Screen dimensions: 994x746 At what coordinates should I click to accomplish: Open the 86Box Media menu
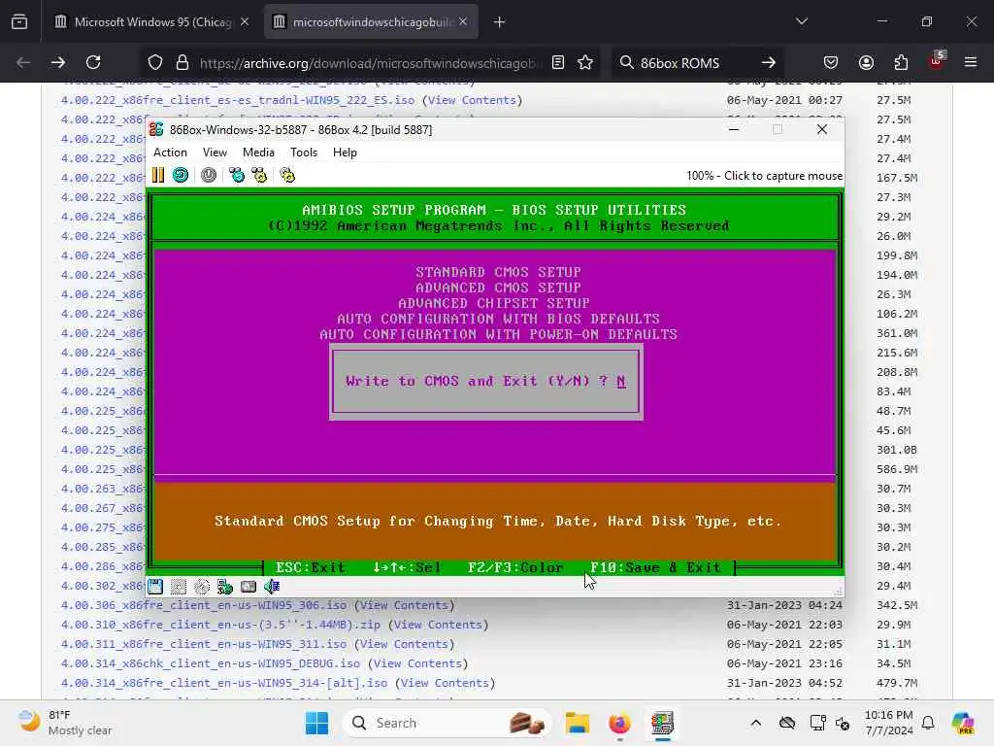(x=258, y=153)
